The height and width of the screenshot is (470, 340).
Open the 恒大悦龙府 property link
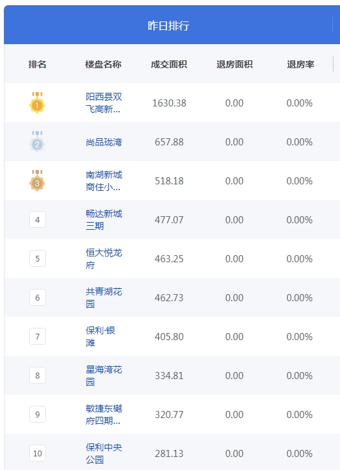(104, 258)
